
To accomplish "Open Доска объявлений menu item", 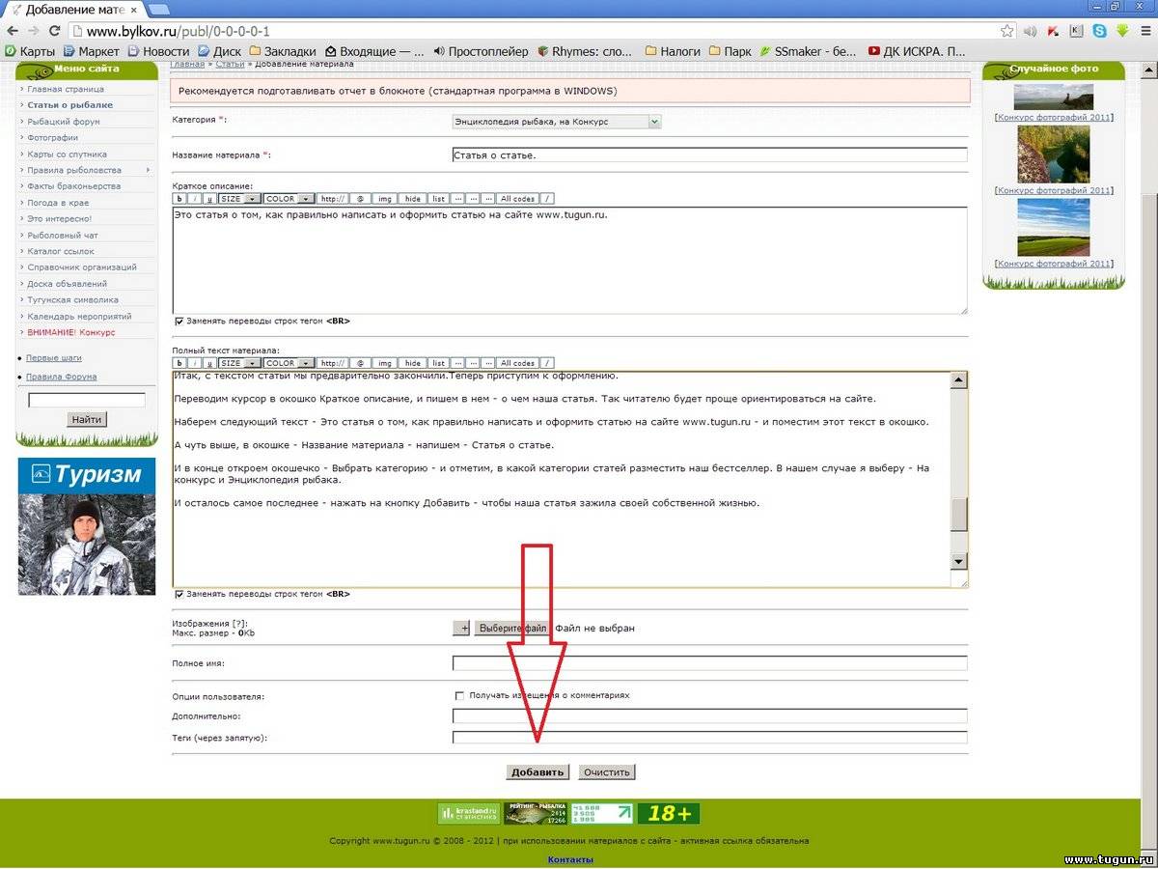I will click(x=68, y=284).
